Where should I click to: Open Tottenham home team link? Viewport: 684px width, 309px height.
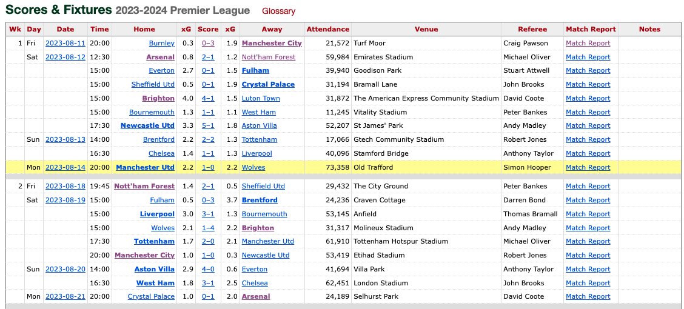[154, 242]
